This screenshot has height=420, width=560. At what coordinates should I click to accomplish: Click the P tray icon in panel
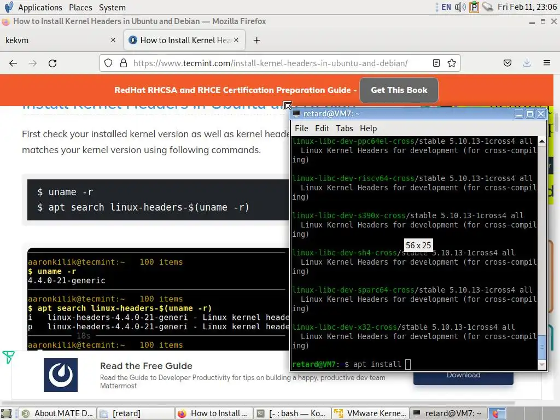[x=474, y=7]
